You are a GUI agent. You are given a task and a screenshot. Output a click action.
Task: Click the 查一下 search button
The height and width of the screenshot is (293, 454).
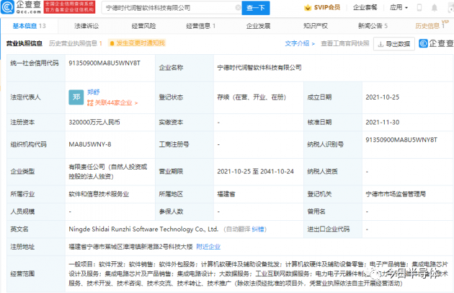(x=256, y=8)
